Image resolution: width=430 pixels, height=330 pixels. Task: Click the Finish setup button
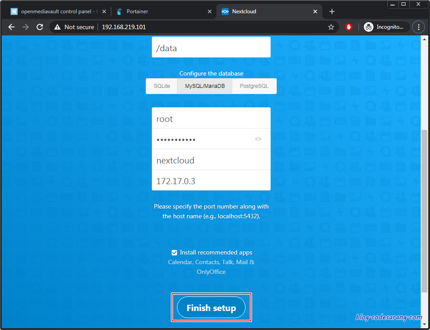pos(211,307)
